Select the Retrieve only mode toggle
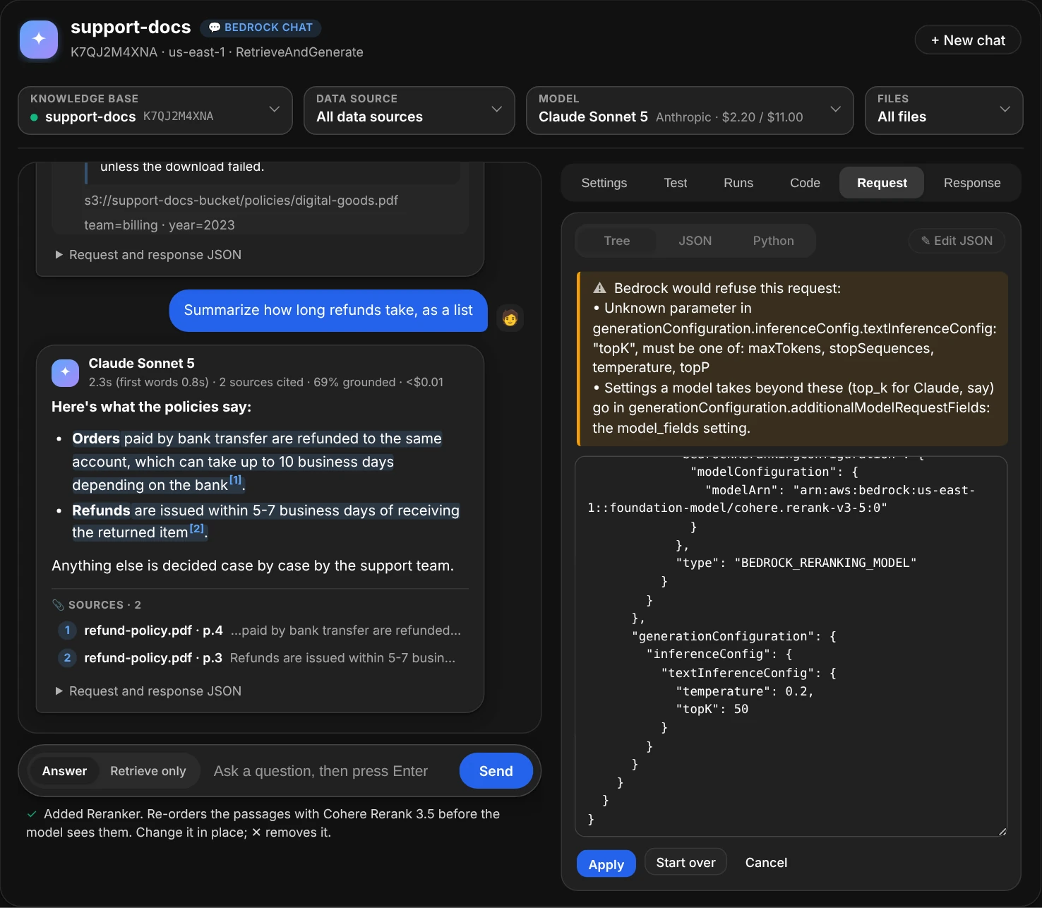The image size is (1042, 908). coord(148,771)
